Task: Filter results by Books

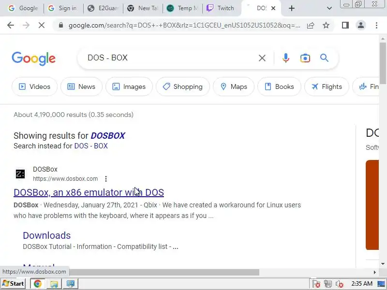Action: click(x=280, y=87)
